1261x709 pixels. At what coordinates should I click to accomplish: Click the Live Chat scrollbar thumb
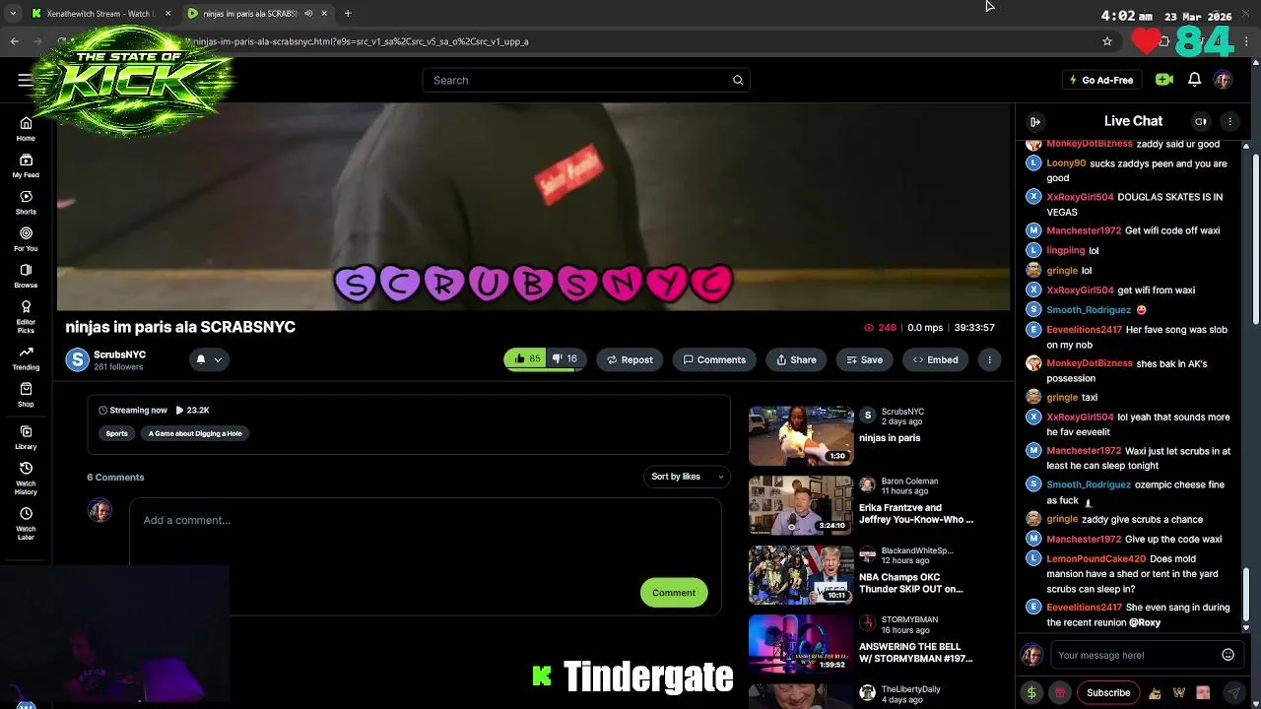(1245, 596)
